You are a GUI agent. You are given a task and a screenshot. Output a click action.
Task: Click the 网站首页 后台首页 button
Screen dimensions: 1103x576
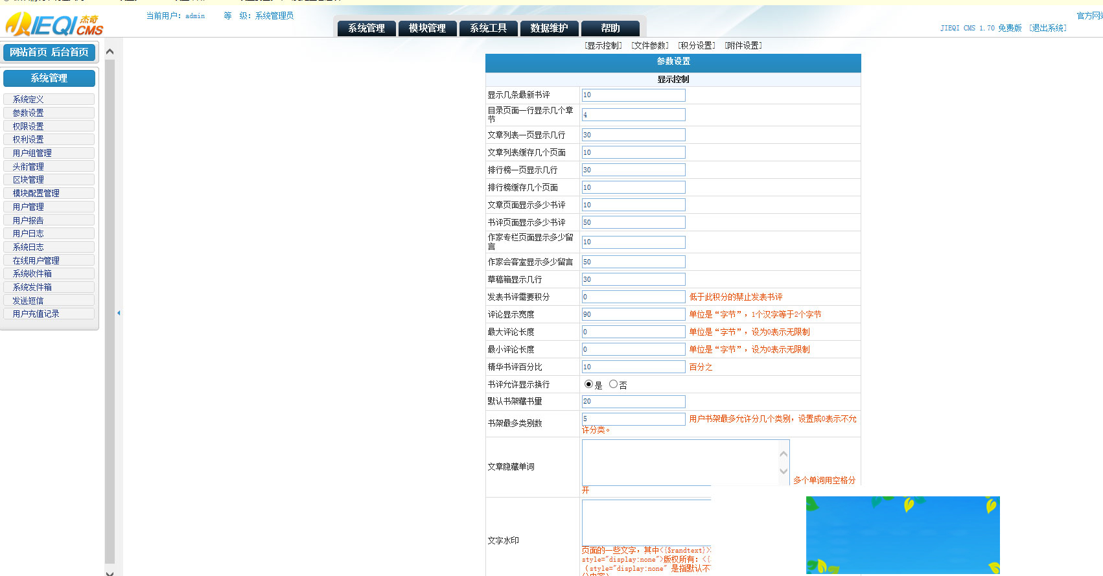[x=49, y=52]
